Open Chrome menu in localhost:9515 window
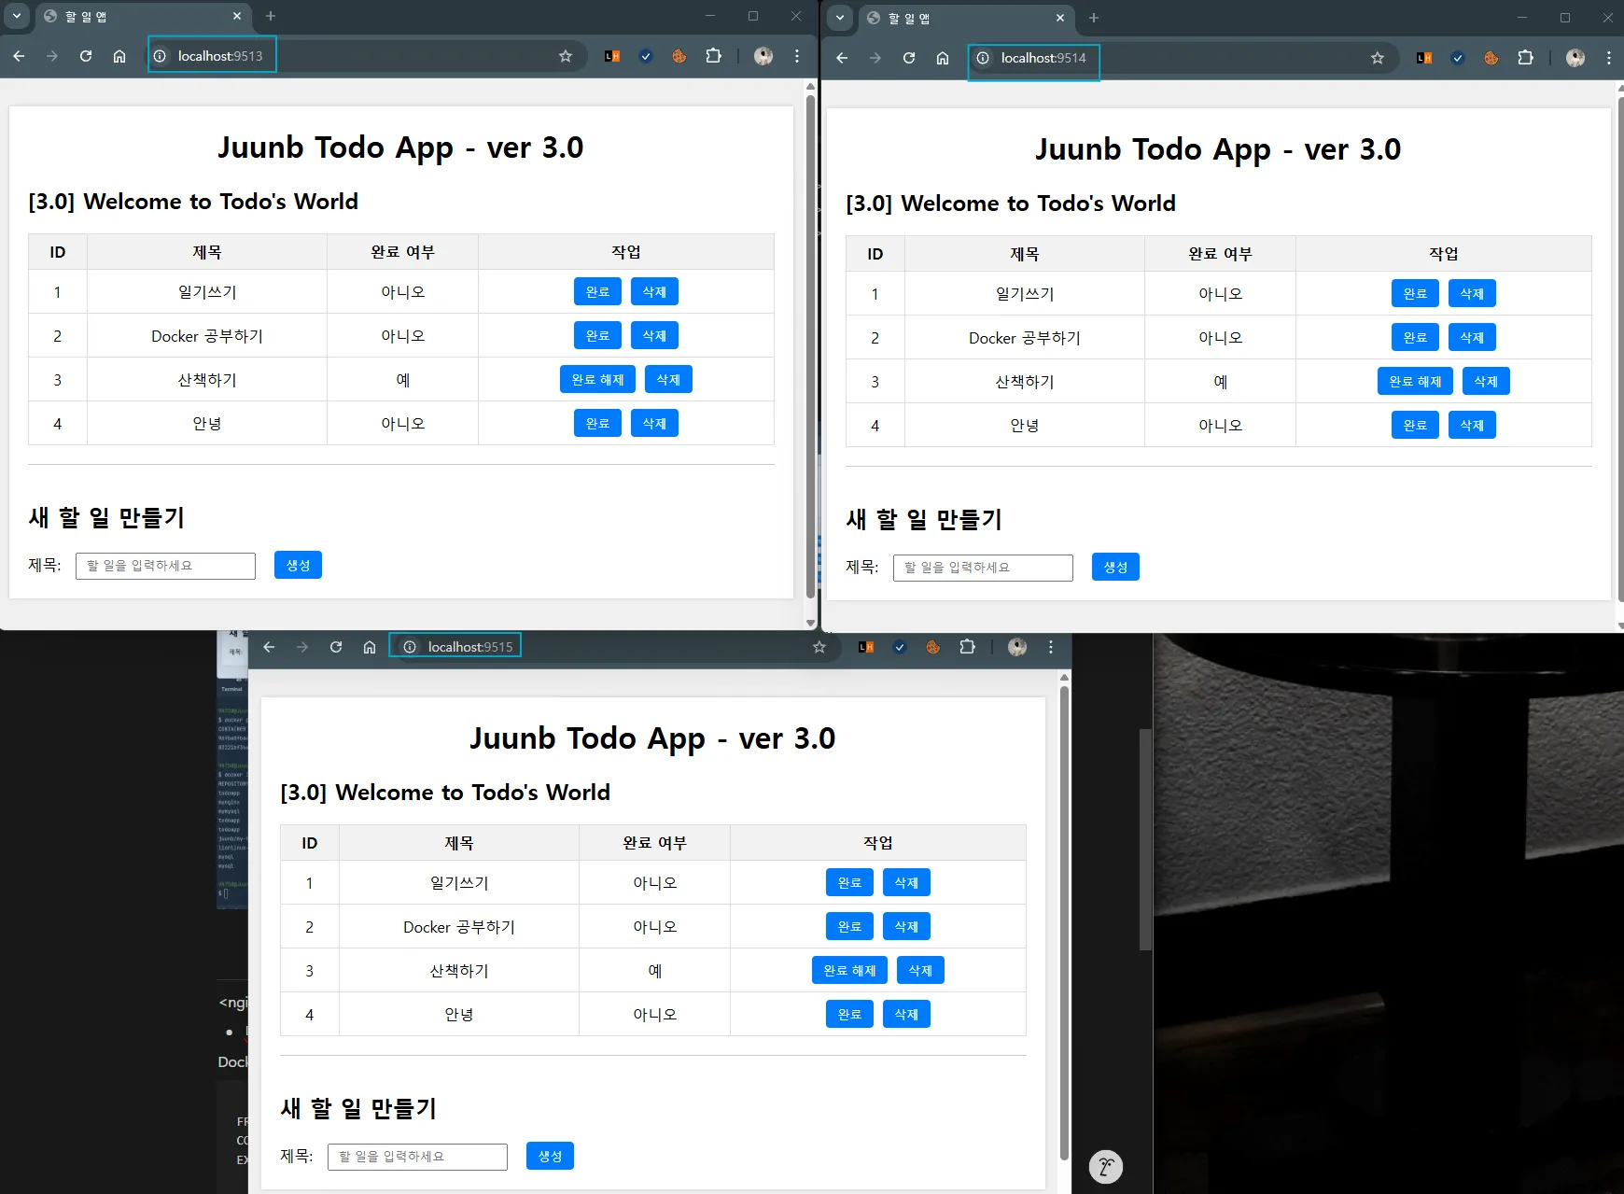This screenshot has width=1624, height=1194. (x=1051, y=647)
